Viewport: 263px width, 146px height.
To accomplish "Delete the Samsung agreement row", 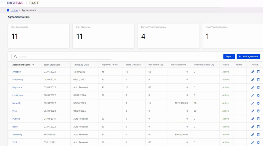I will click(258, 134).
